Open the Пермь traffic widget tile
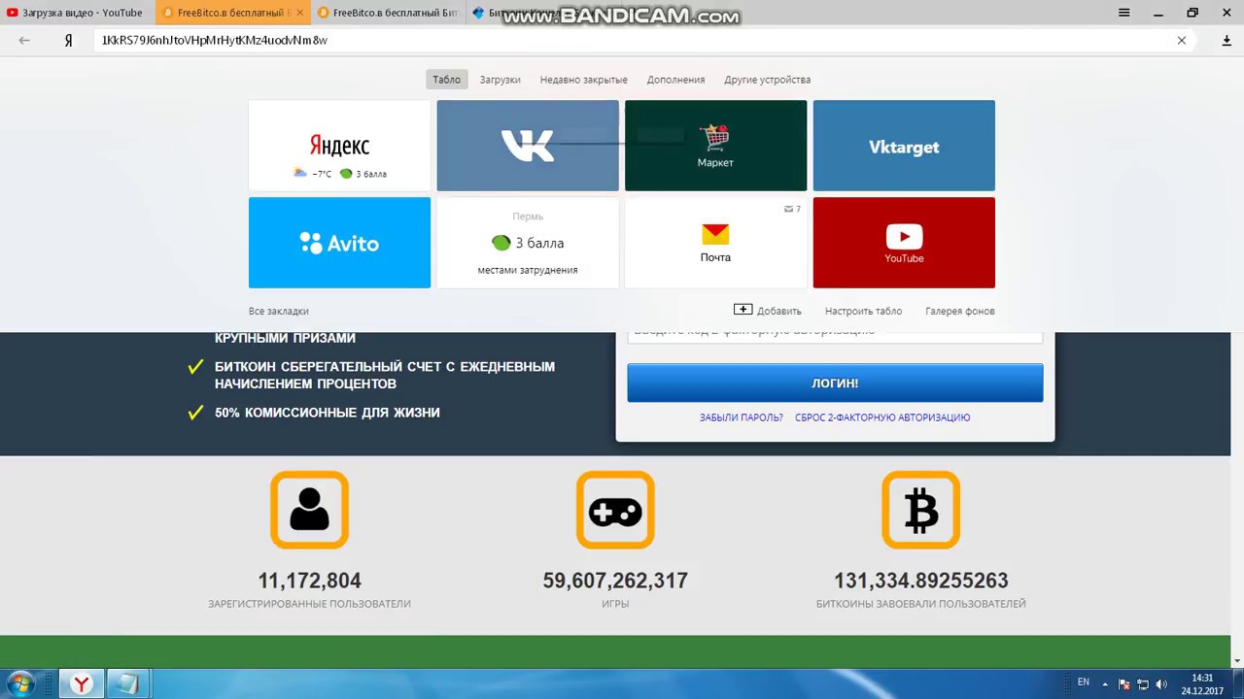1244x699 pixels. pyautogui.click(x=528, y=243)
